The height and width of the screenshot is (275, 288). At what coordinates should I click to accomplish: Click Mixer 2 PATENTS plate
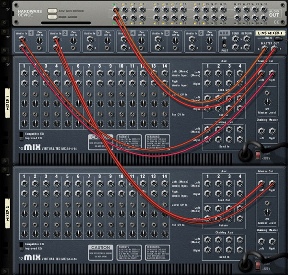(x=129, y=252)
